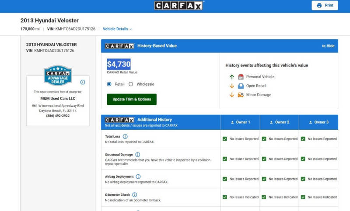The width and height of the screenshot is (350, 211).
Task: Hide the History-Based Value panel
Action: click(328, 46)
